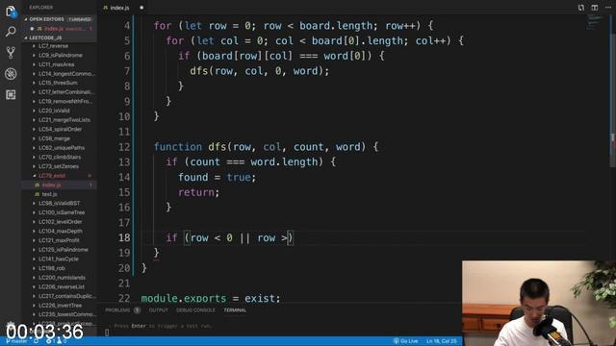
Task: Click the open changes icon in editor title bar
Action: coord(581,8)
